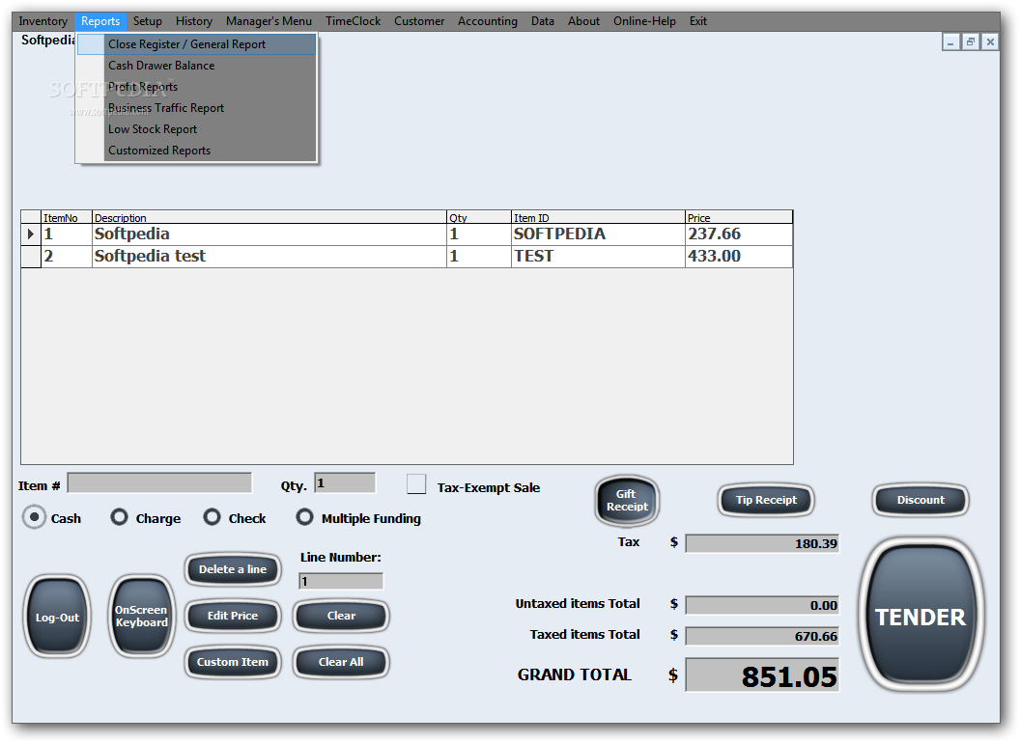This screenshot has height=743, width=1020.
Task: Focus the Qty. input field
Action: pos(345,483)
